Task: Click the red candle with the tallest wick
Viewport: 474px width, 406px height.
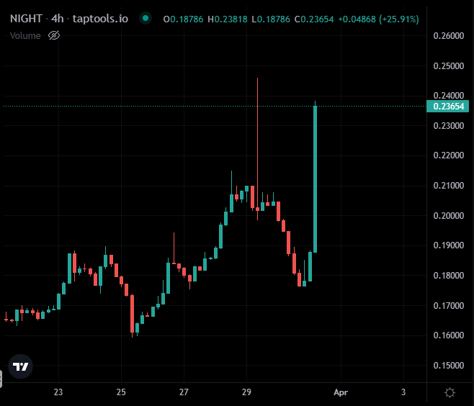Action: click(258, 149)
